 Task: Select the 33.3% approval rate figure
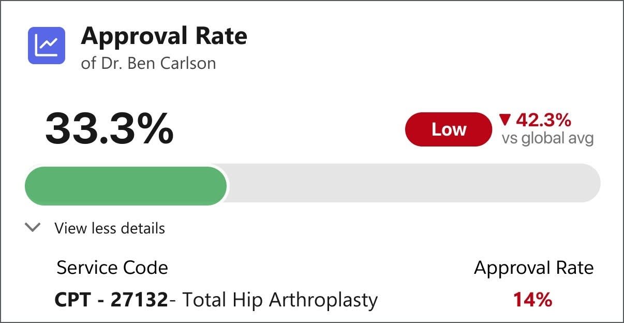point(110,129)
